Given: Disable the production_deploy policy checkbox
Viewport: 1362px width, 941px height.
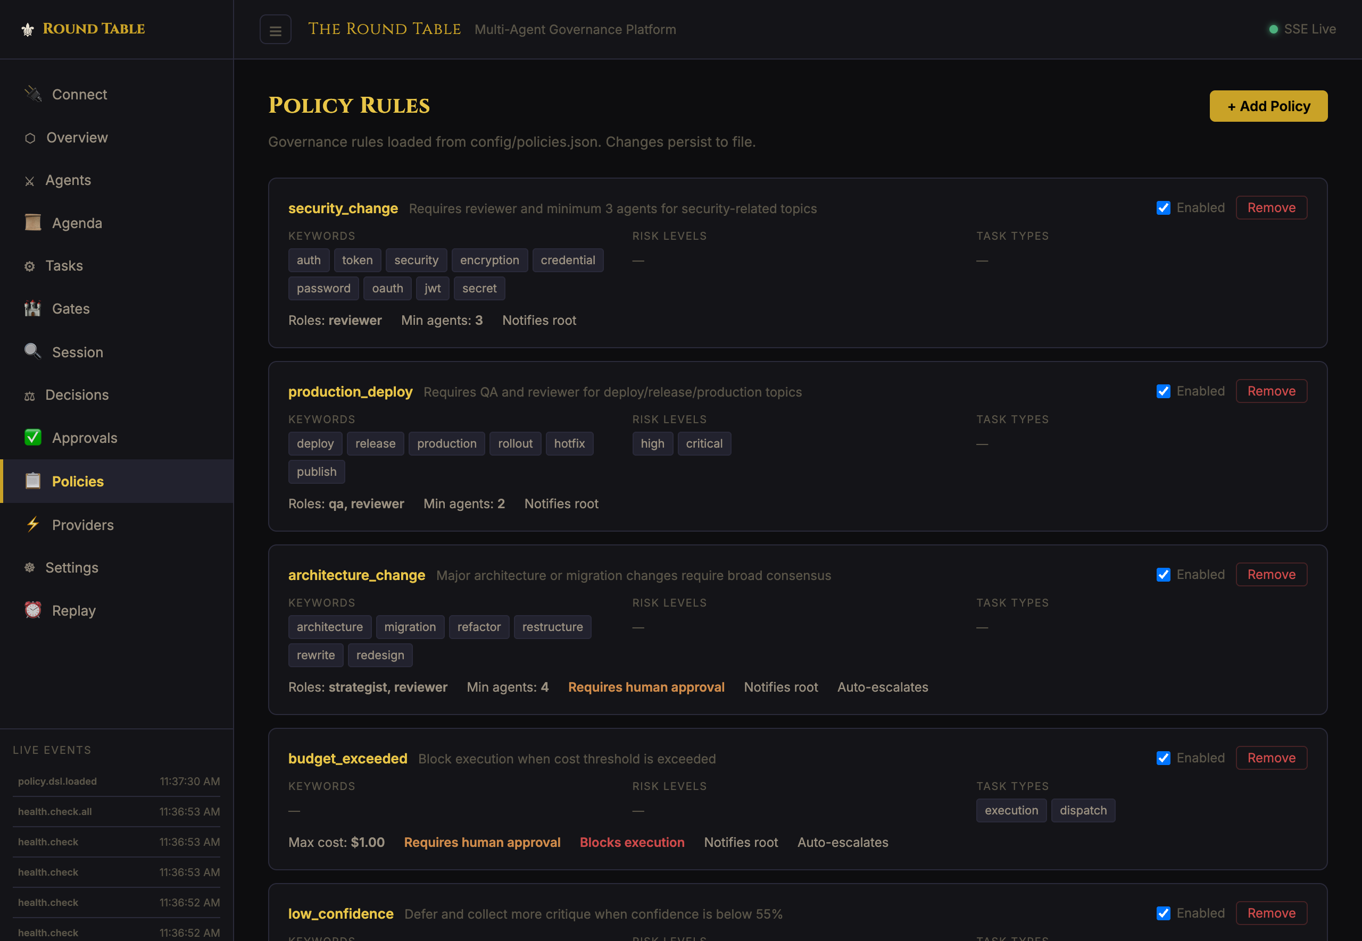Looking at the screenshot, I should [x=1163, y=391].
